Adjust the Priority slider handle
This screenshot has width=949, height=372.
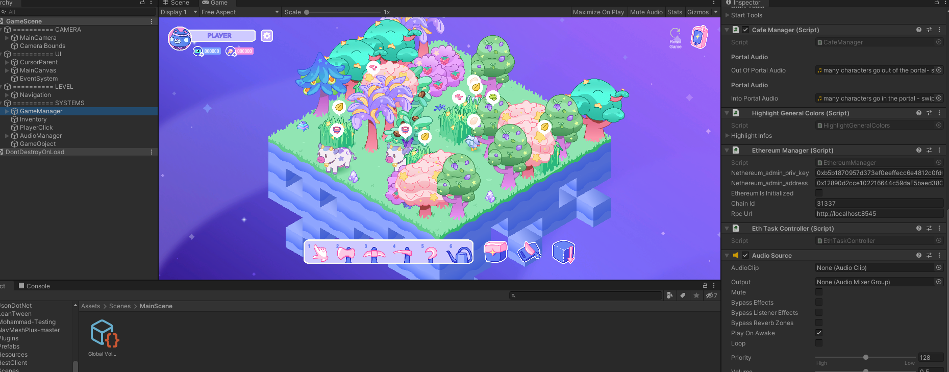pyautogui.click(x=866, y=358)
